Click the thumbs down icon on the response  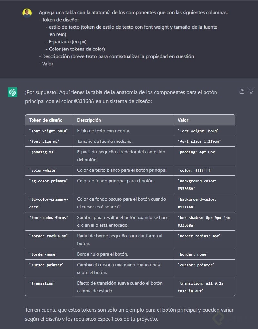[x=251, y=91]
